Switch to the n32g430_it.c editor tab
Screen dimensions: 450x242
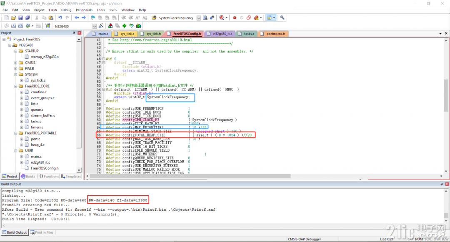pyautogui.click(x=220, y=34)
